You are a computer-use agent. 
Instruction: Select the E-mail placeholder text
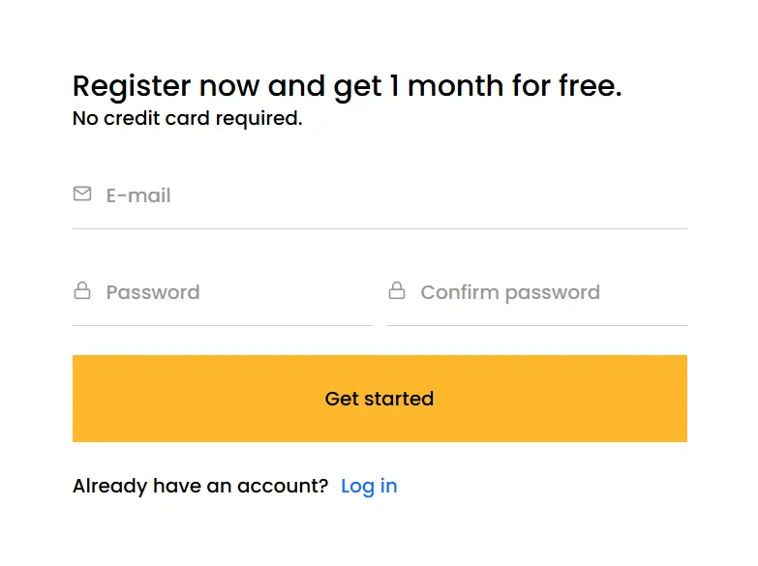tap(138, 195)
